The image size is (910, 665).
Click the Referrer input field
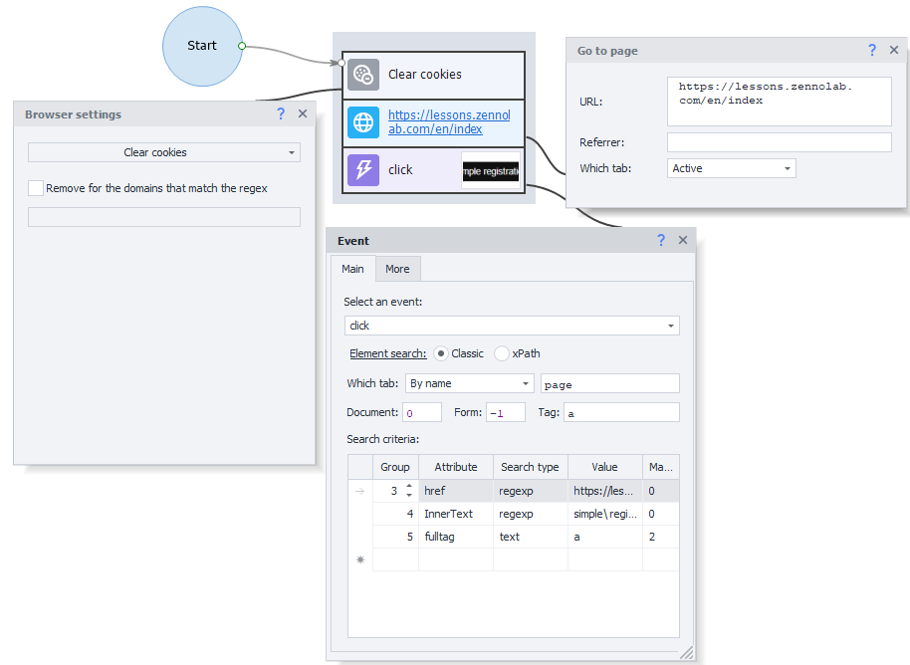click(x=779, y=142)
